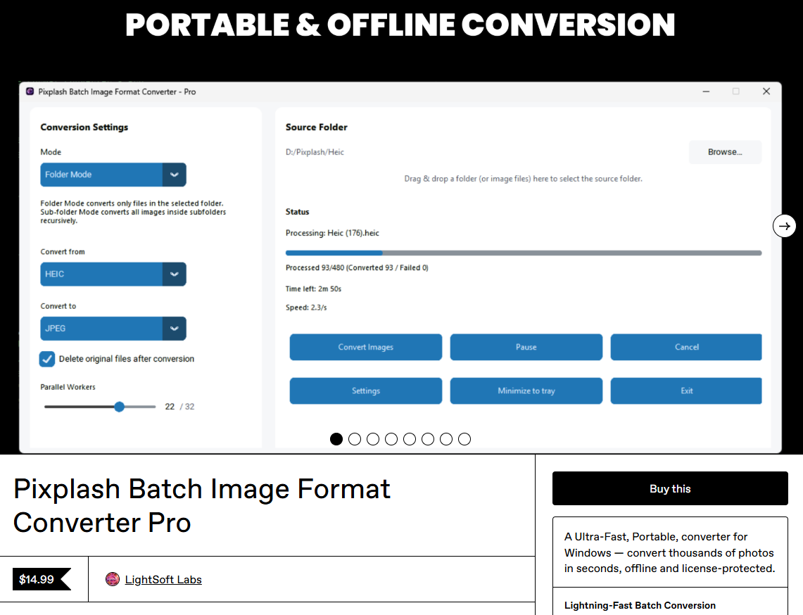Image resolution: width=803 pixels, height=615 pixels.
Task: Open the LightSoft Labs link
Action: click(163, 579)
